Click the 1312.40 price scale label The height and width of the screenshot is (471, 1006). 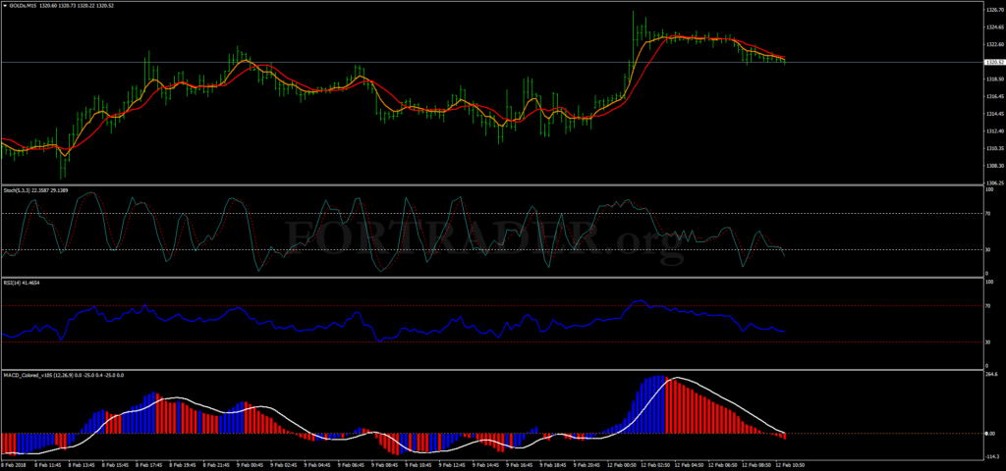click(x=994, y=131)
